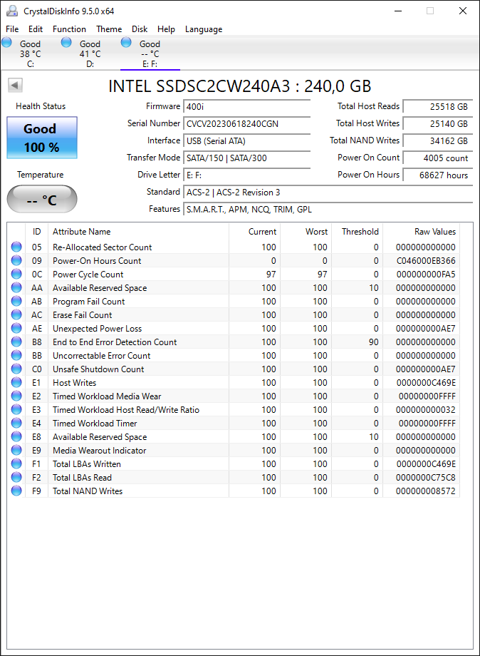Click status orb for Timed Workload Host Read/Write Ratio

coord(16,409)
